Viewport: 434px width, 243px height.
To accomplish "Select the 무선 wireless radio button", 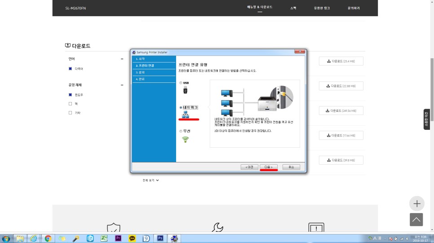I will 181,131.
